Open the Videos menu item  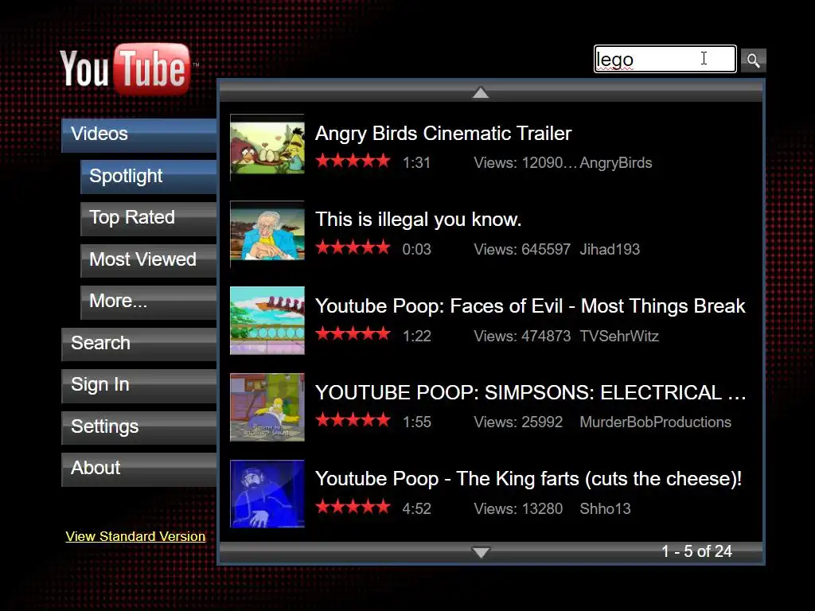[138, 134]
